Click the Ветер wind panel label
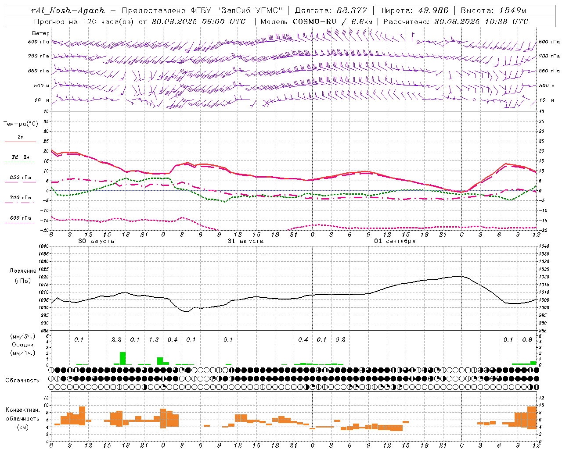 point(41,33)
